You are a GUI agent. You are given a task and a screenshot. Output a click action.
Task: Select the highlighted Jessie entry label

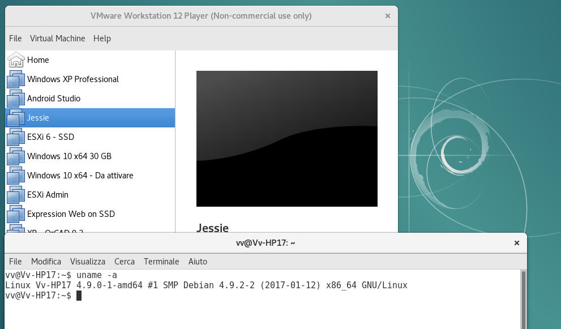[x=38, y=118]
